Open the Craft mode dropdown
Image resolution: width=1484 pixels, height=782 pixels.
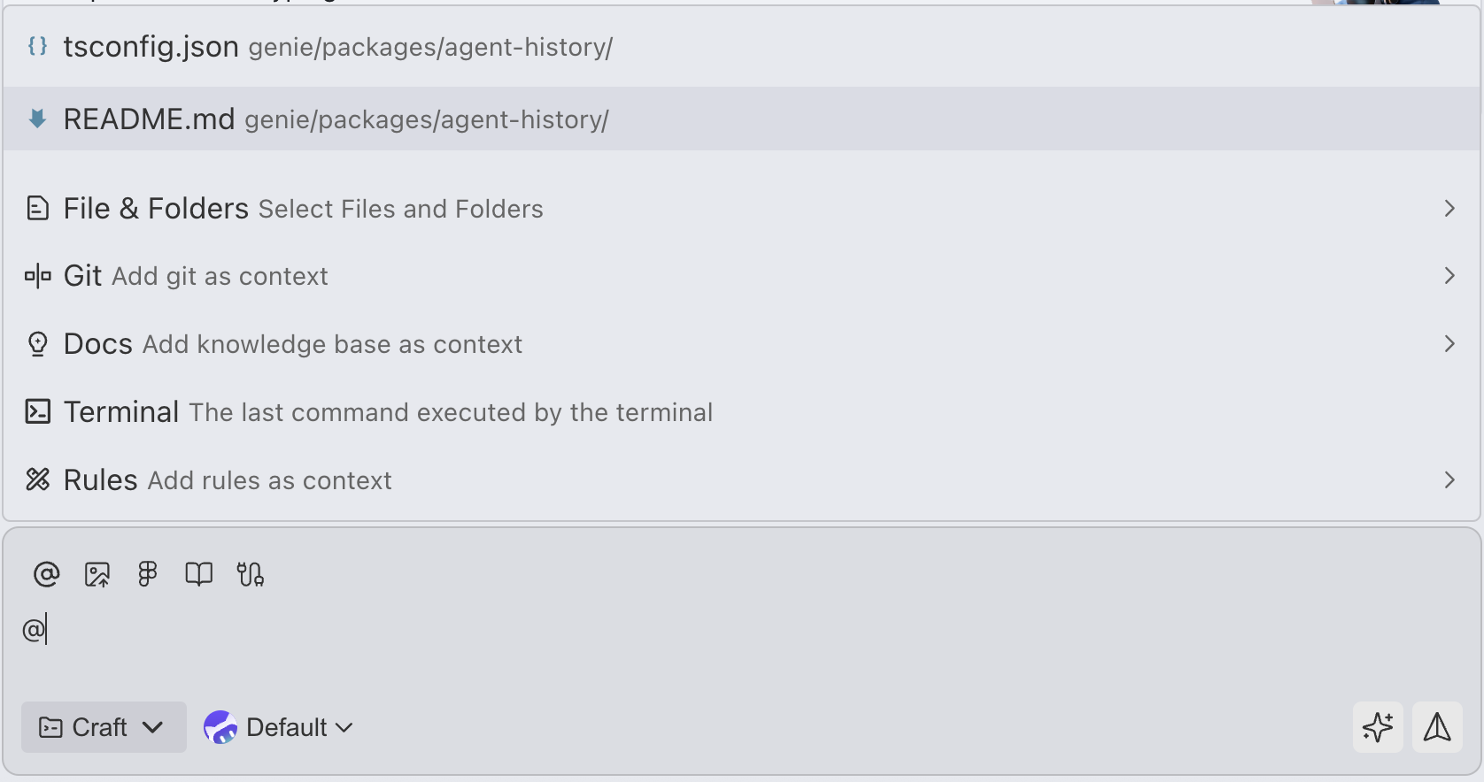coord(104,727)
